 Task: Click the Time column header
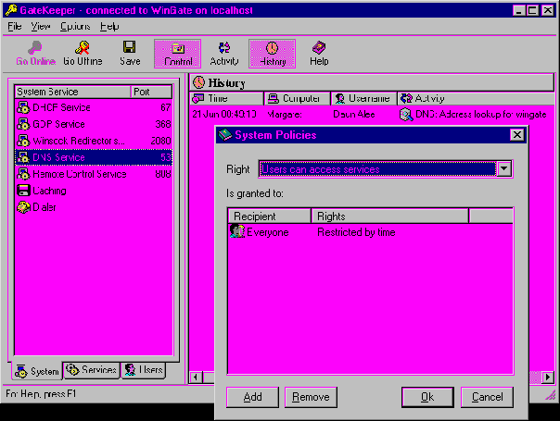[x=226, y=98]
